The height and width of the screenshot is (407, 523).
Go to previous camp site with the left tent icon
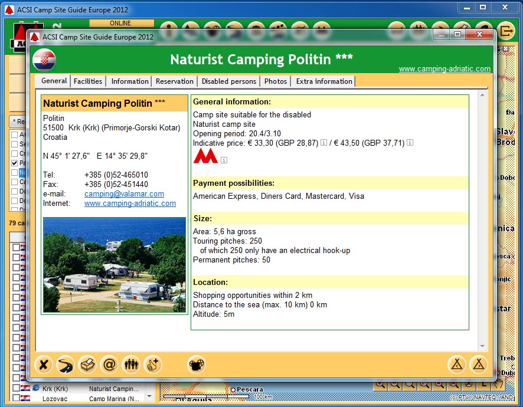457,365
